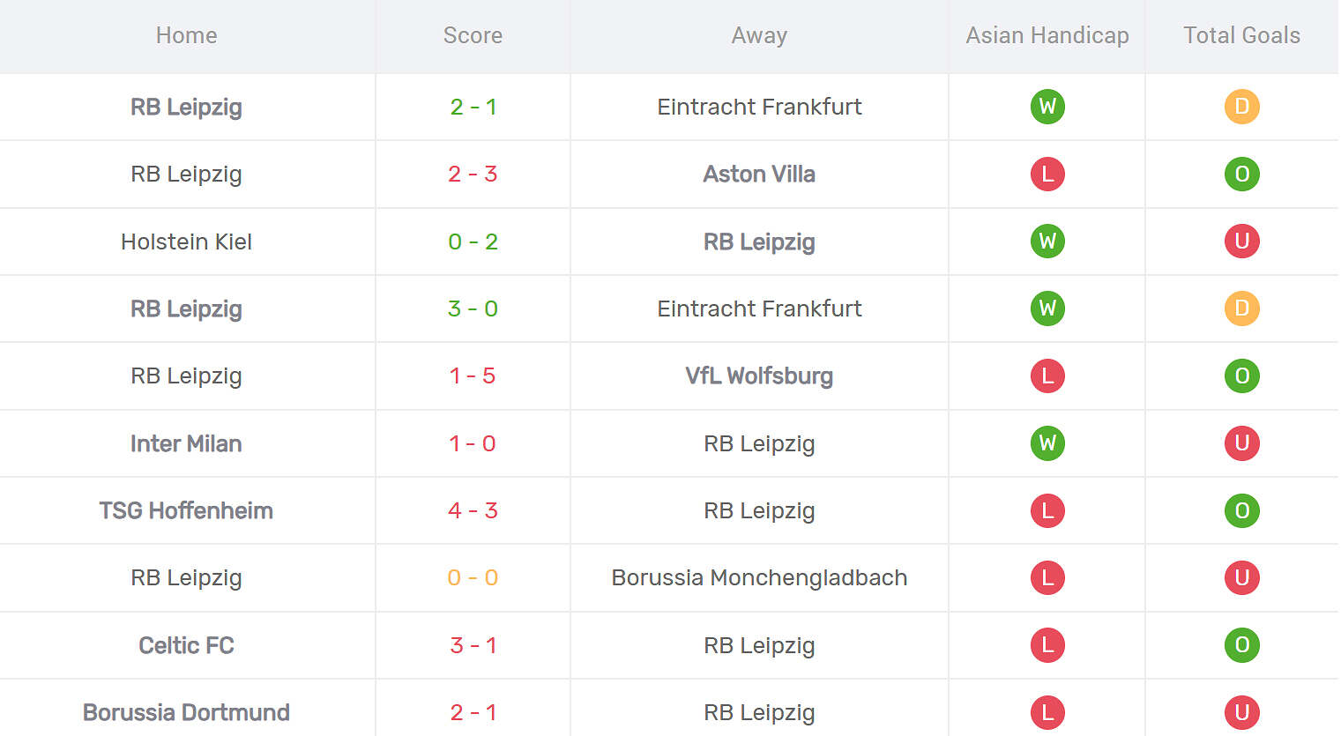
Task: Click the orange D badge in the 3-0 Eintracht Frankfurt row
Action: coord(1241,309)
